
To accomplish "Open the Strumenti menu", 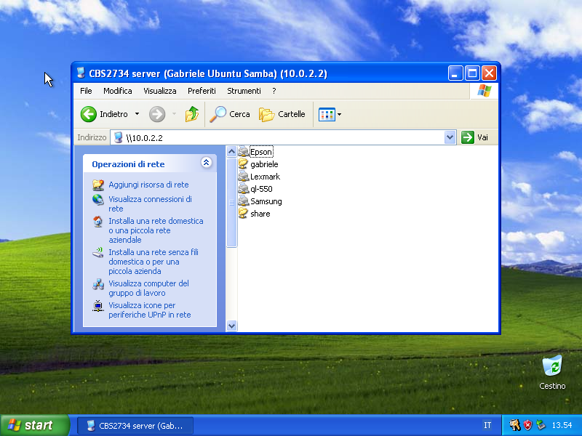I will point(244,91).
